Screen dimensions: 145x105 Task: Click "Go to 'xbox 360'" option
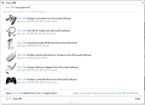tap(14, 99)
